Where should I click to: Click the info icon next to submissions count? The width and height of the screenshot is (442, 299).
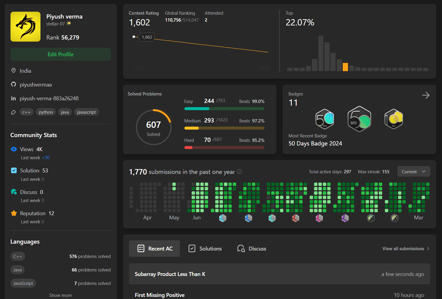239,171
